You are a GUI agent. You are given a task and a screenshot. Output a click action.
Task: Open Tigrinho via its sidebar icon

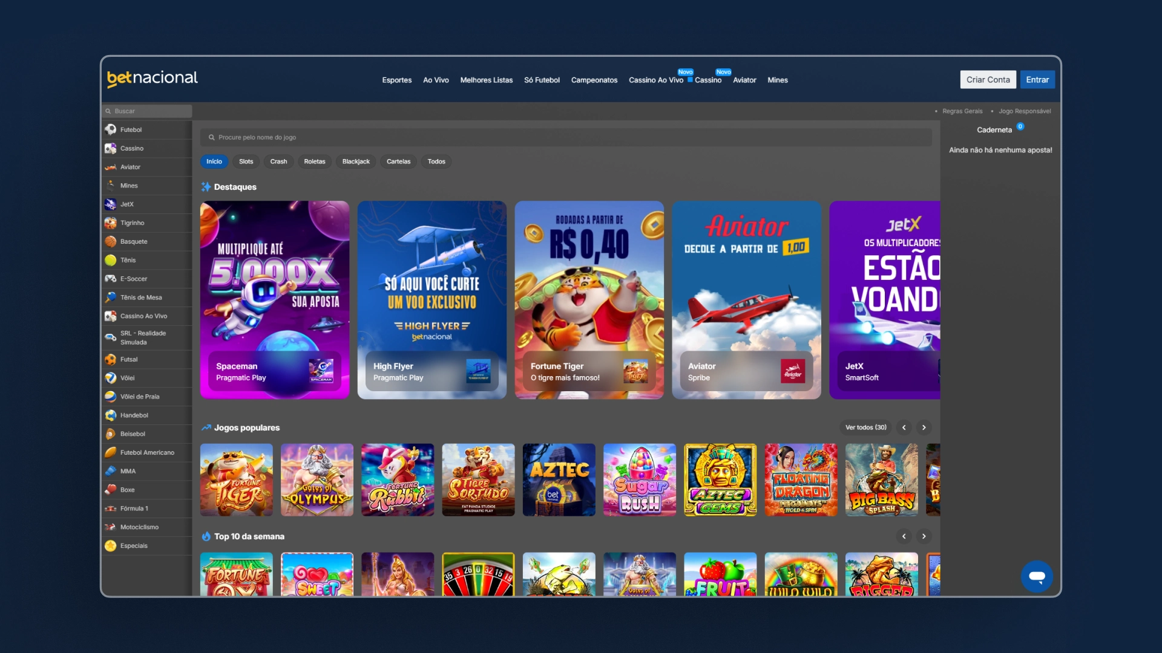click(x=111, y=223)
